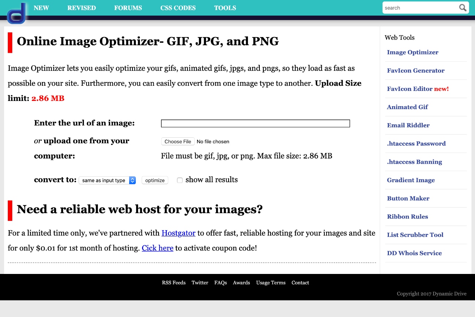
Task: Open the FAQs footer link
Action: 220,283
